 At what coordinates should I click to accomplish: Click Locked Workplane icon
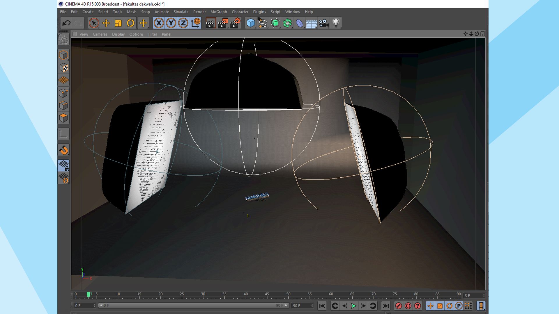coord(63,166)
